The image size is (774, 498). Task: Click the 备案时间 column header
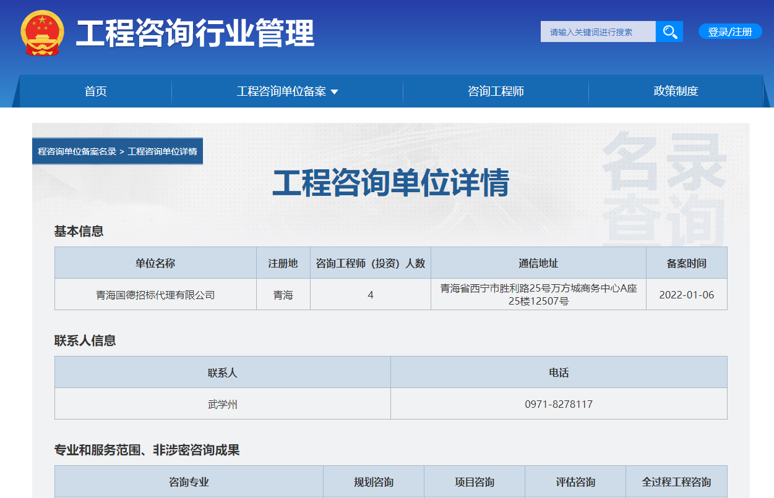click(x=686, y=263)
